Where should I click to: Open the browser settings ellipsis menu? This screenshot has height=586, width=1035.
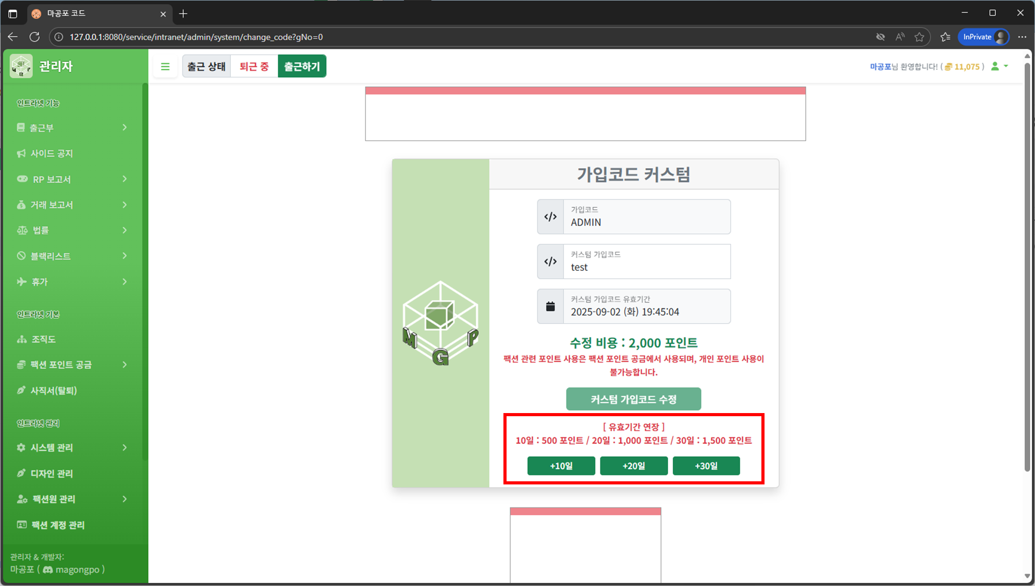tap(1022, 37)
